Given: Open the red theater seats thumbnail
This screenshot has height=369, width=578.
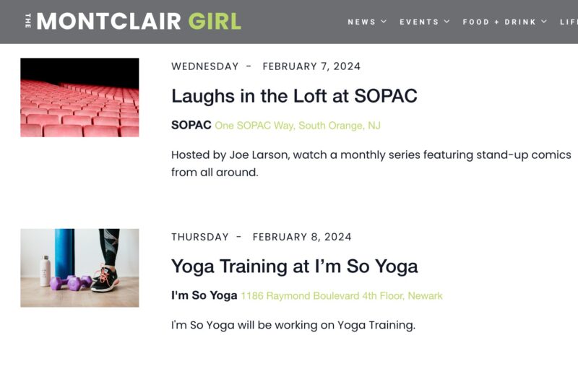Looking at the screenshot, I should (x=79, y=97).
